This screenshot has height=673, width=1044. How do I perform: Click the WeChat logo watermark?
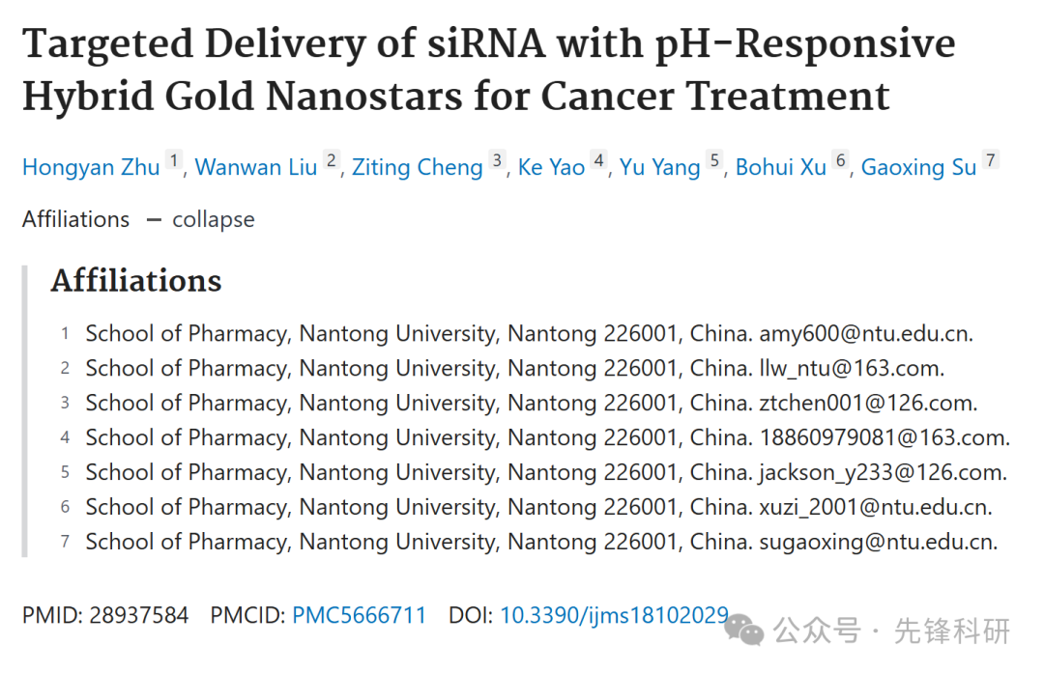click(743, 630)
